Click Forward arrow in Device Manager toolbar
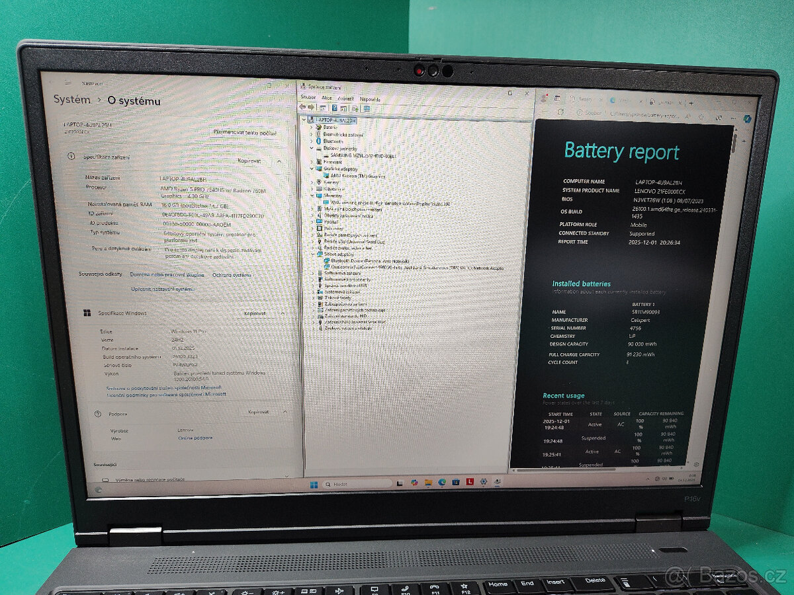This screenshot has height=595, width=794. (310, 106)
